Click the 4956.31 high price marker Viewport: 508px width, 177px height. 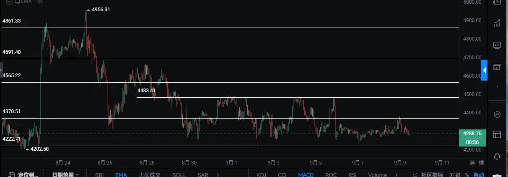(x=99, y=10)
